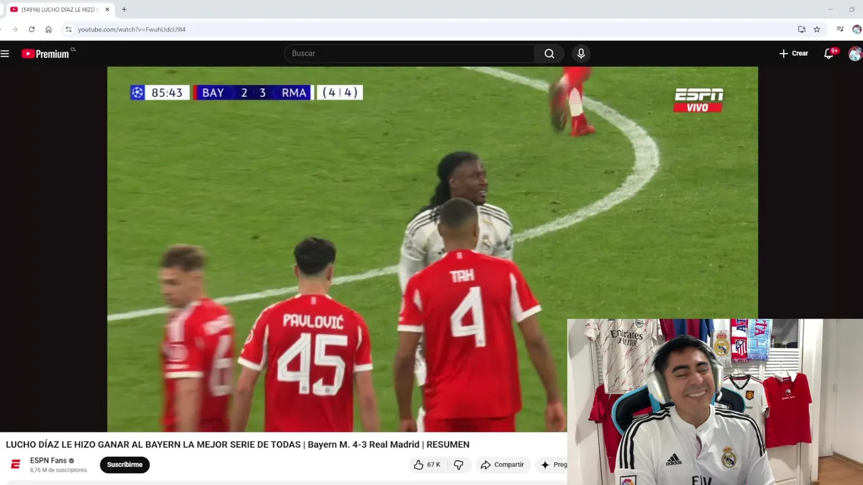This screenshot has width=863, height=485.
Task: Open ESPN Fans channel name link
Action: [49, 461]
